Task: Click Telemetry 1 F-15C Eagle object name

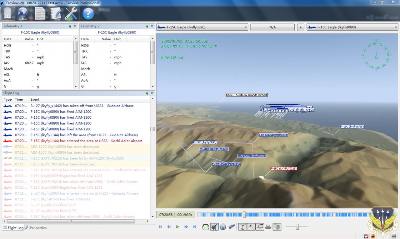Action: tap(40, 32)
